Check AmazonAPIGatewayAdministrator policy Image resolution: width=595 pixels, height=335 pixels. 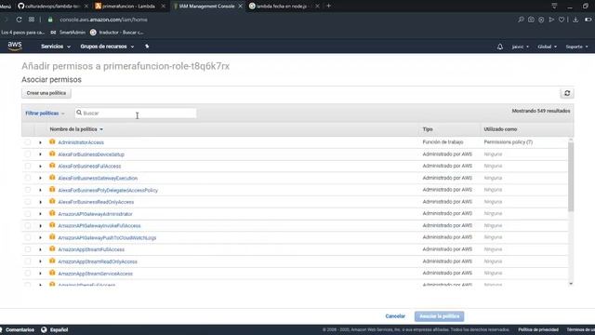tap(28, 214)
